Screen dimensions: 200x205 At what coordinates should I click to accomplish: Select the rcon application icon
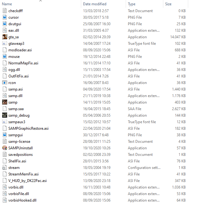tap(5, 83)
